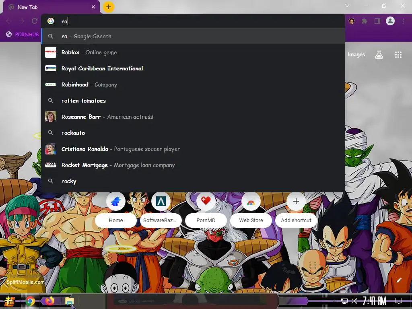
Task: Click the Roblox logo thumbnail
Action: coord(51,52)
